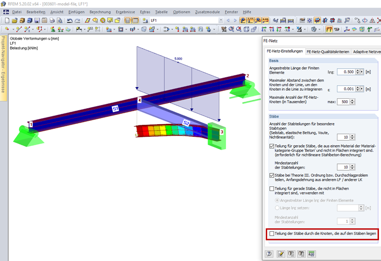Click the edit notepad icon in dialog
Viewport: 381px width, 261px height.
click(281, 253)
